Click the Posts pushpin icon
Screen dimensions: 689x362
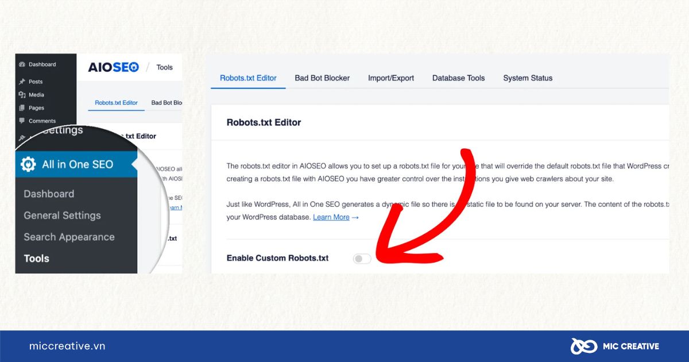22,82
